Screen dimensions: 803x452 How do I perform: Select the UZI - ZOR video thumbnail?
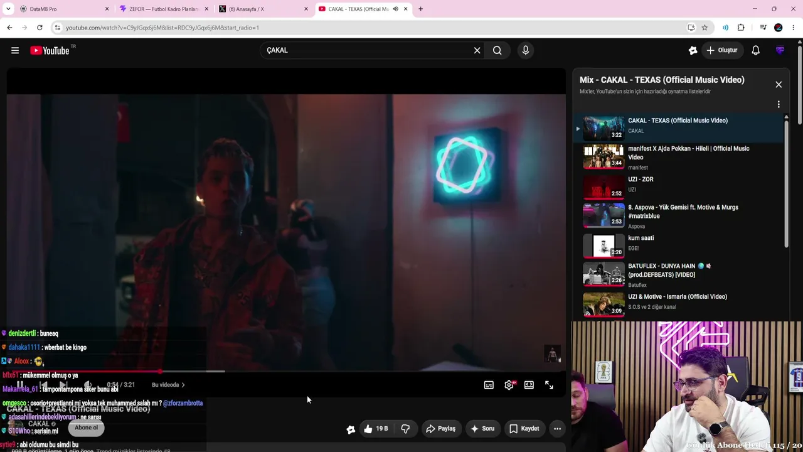pyautogui.click(x=604, y=186)
